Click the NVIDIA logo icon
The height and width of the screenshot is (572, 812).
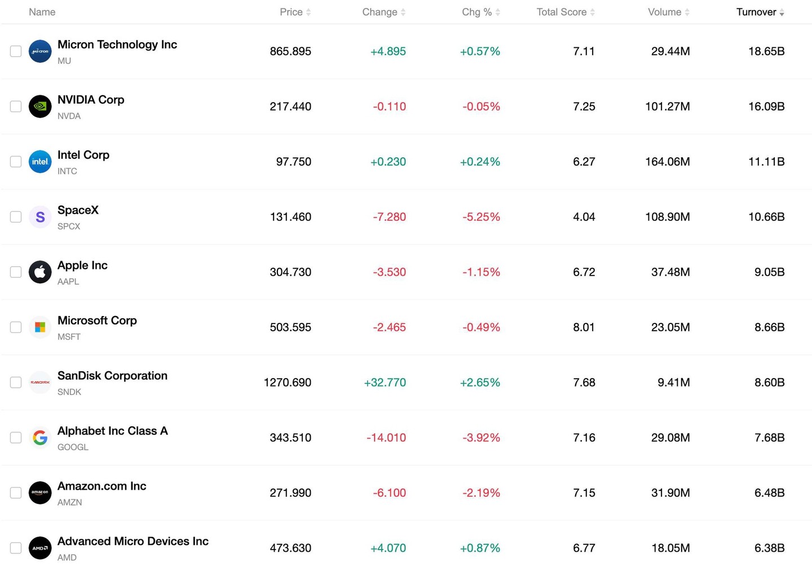coord(40,107)
